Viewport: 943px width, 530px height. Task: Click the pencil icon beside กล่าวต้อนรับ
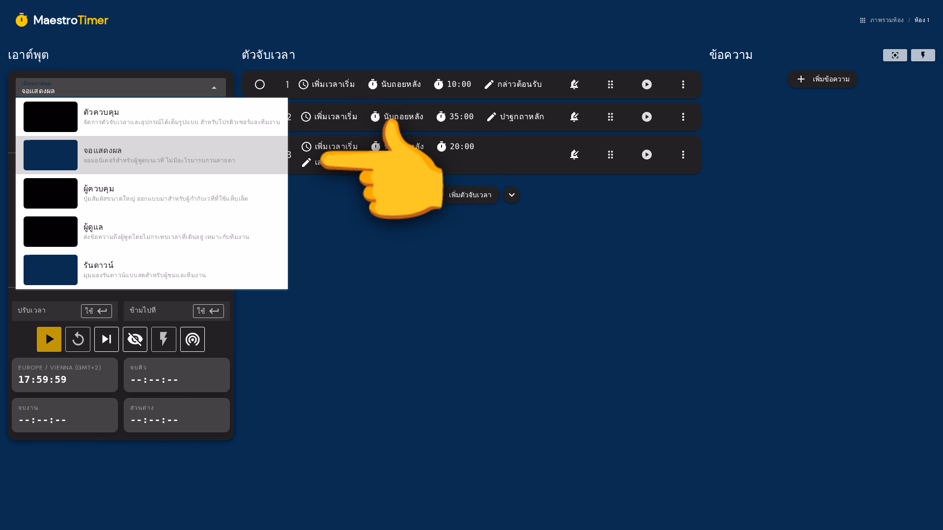point(489,84)
